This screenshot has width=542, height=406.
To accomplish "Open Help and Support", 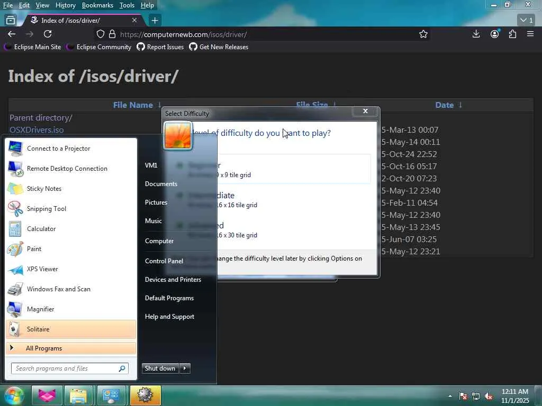I will 169,317.
